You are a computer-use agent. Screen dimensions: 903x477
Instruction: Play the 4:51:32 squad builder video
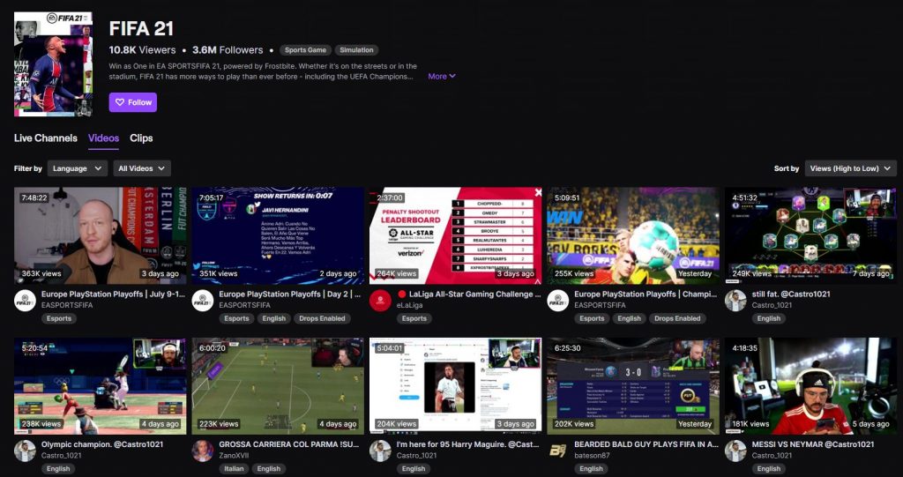[x=811, y=235]
